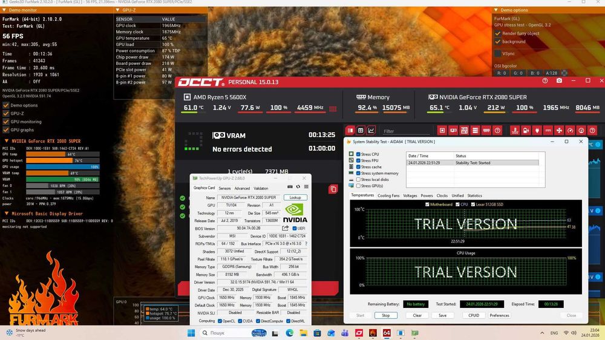This screenshot has width=605, height=340.
Task: Collapse NVIDIA GeForce RTX 2080 SUPER section
Action: point(7,141)
